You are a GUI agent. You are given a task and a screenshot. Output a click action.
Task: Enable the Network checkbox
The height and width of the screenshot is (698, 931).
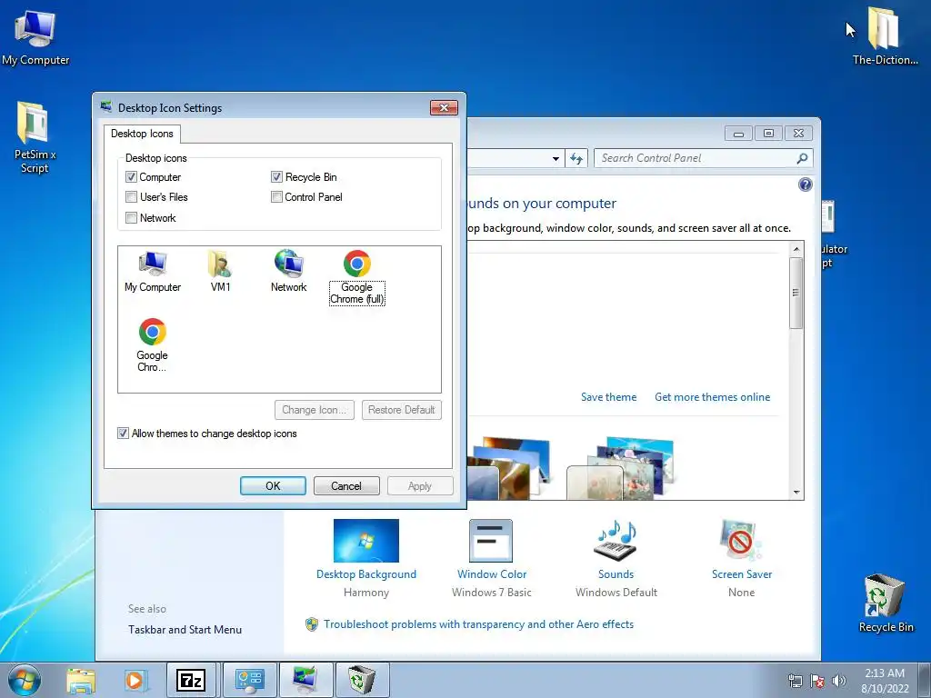tap(131, 218)
